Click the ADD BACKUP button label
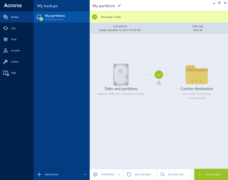The width and height of the screenshot is (228, 180). pos(52,175)
